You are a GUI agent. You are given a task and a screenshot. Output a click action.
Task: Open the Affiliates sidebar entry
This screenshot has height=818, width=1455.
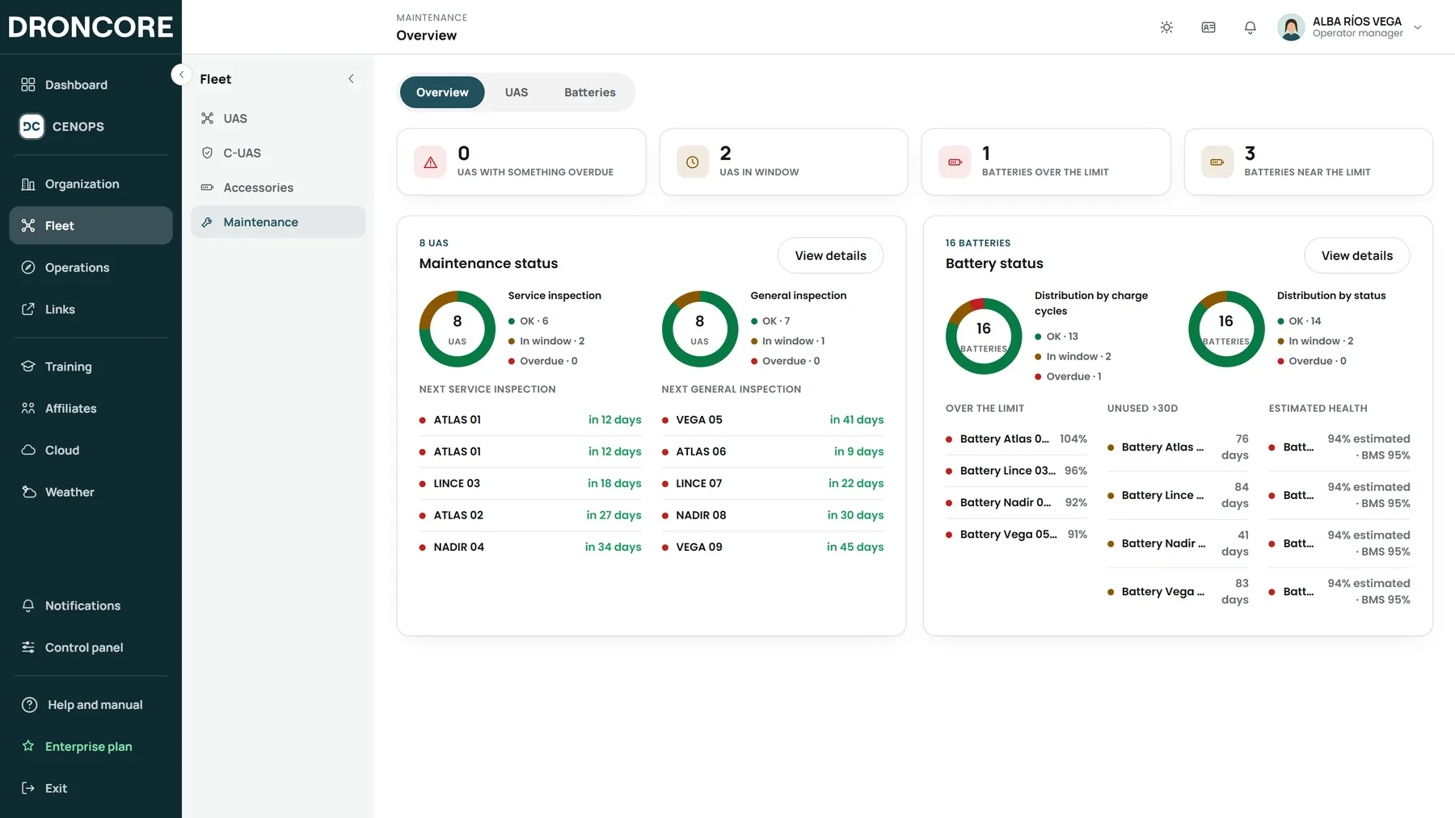click(x=91, y=409)
